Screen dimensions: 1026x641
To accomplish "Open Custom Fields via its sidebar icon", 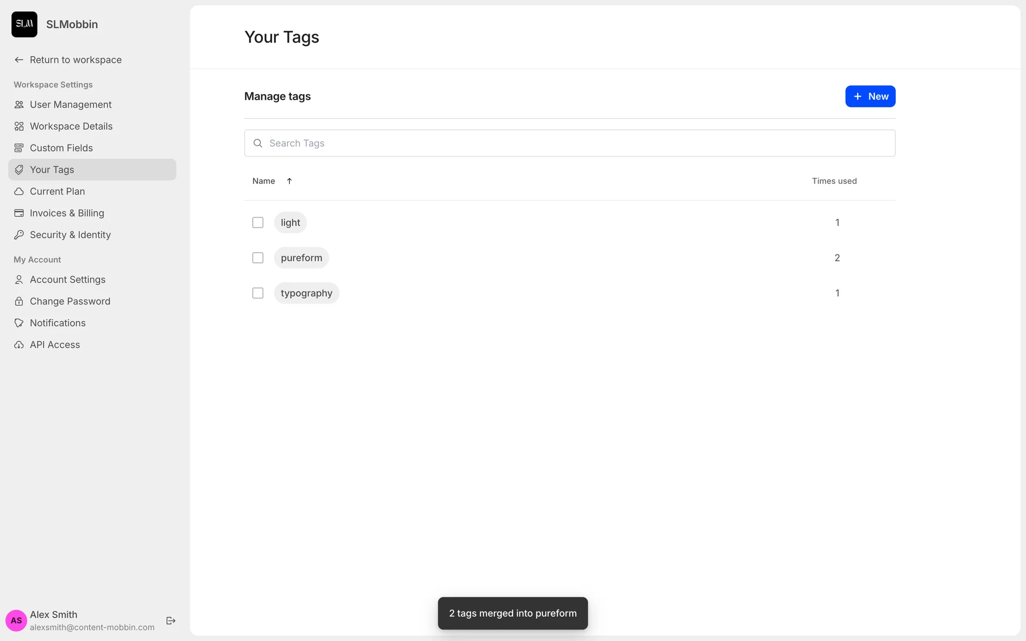I will coord(19,148).
